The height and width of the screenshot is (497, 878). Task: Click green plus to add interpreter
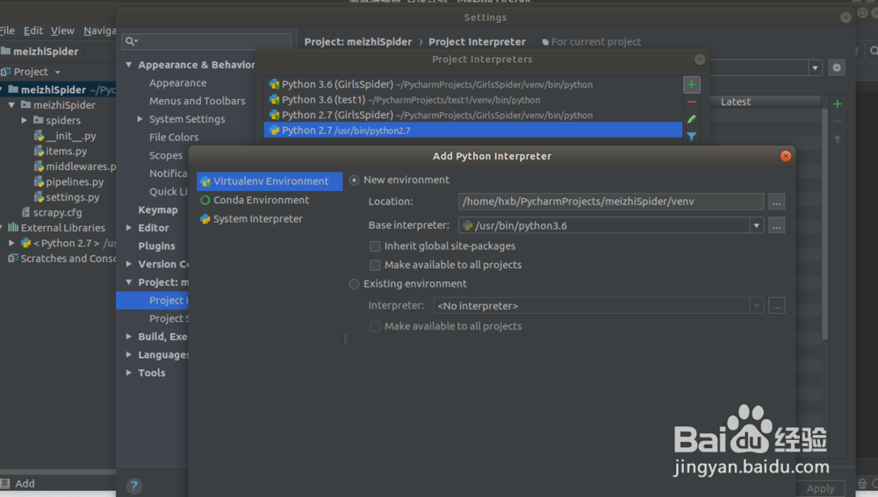pyautogui.click(x=692, y=85)
